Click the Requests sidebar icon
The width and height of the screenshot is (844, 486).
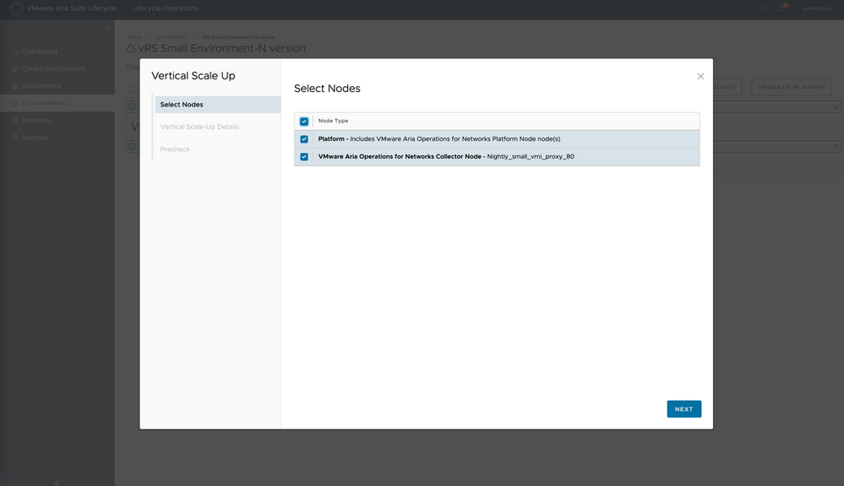[x=15, y=121]
